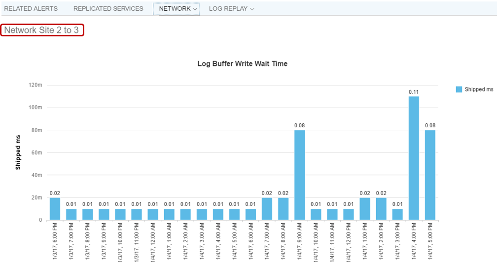Toggle the Shipped ms legend label
Viewport: 497px width, 262px height.
[479, 89]
